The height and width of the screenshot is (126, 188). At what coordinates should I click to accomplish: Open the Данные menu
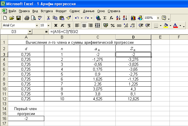click(x=89, y=11)
